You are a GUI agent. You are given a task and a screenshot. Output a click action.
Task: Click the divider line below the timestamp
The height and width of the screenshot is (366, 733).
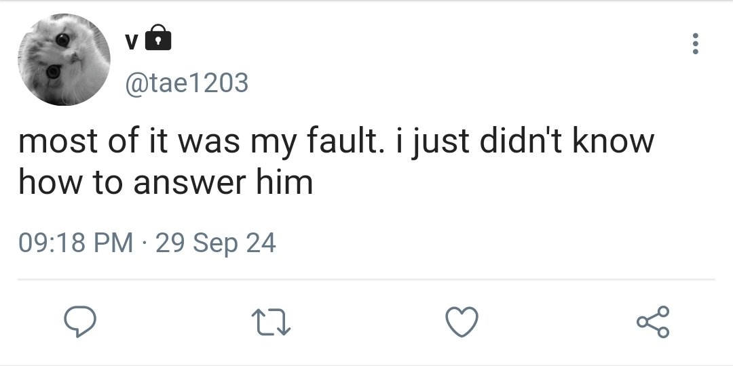[x=366, y=280]
